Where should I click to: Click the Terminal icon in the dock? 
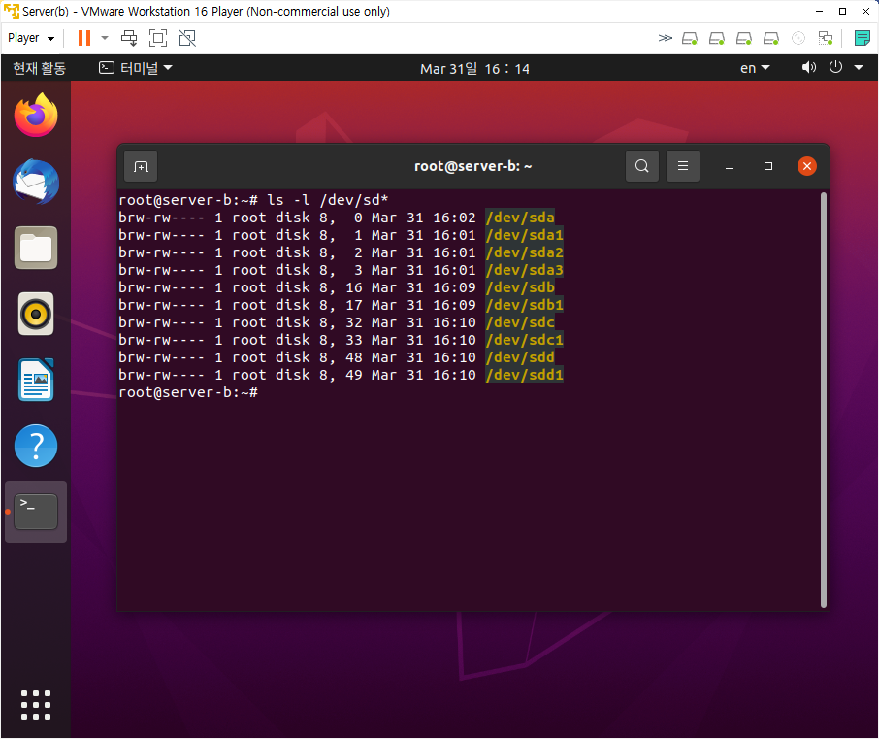(x=36, y=512)
